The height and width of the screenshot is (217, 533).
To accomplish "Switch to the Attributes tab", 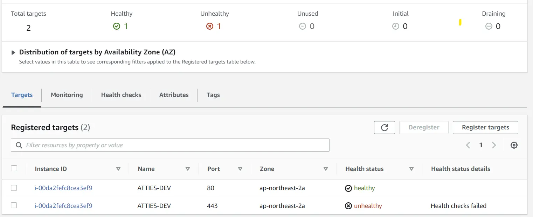I will (174, 95).
